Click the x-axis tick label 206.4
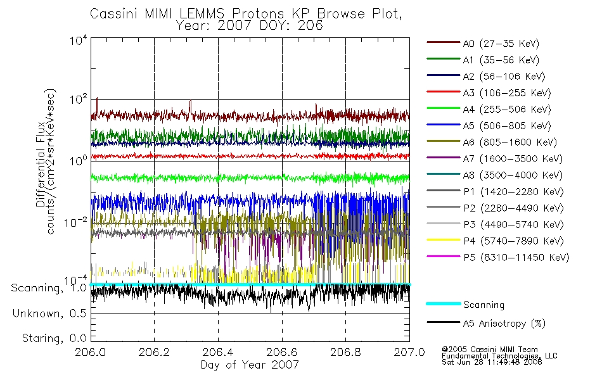602x380 pixels. [218, 352]
